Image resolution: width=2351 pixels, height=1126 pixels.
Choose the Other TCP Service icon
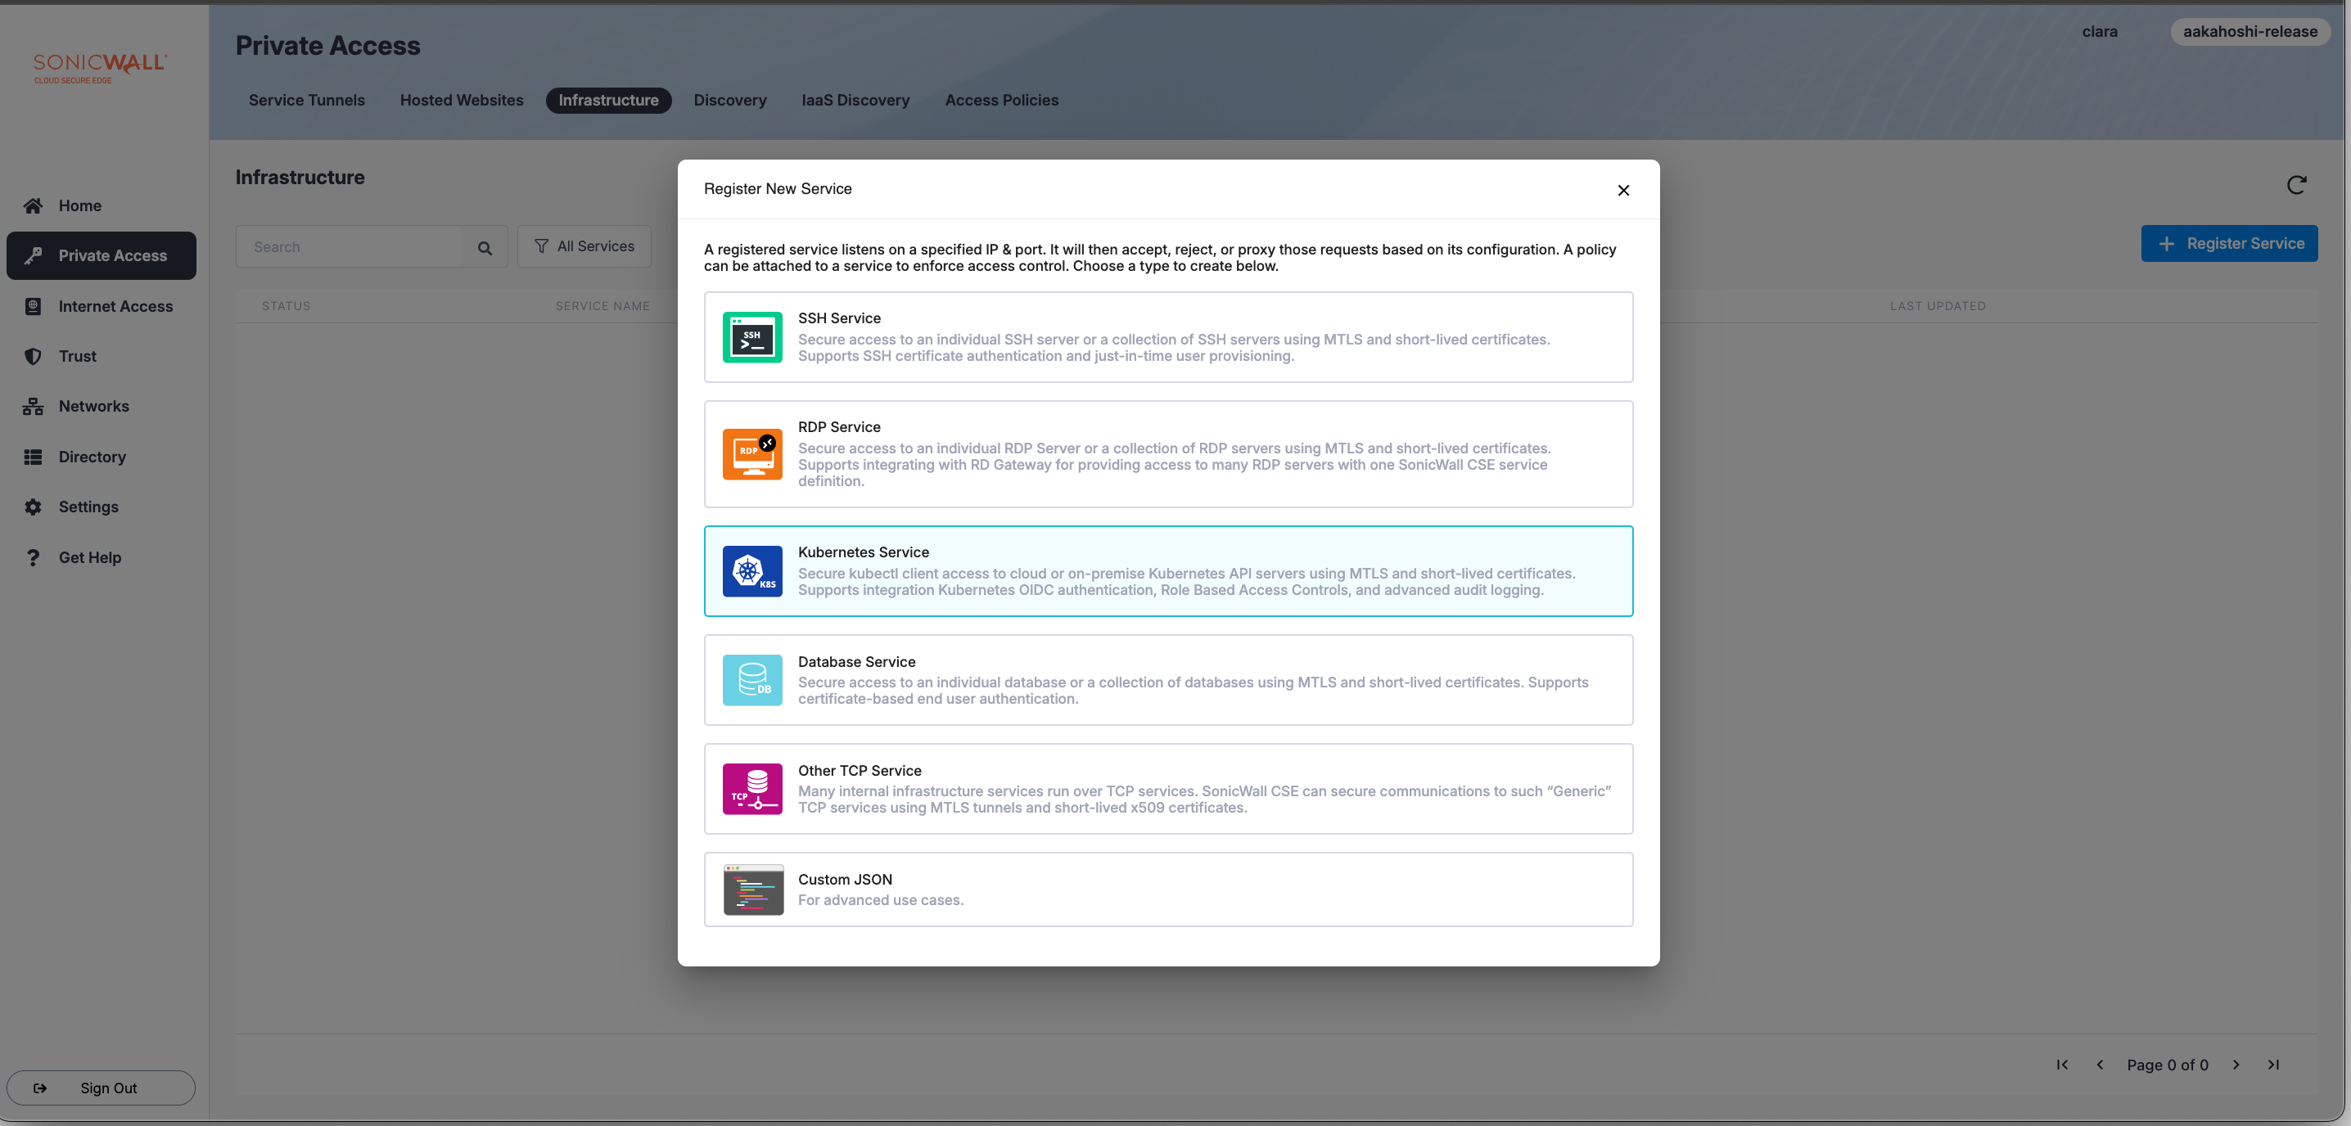pos(752,788)
